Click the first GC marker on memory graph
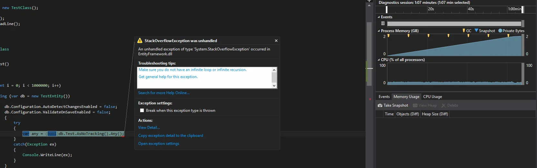This screenshot has height=168, width=537. [388, 36]
